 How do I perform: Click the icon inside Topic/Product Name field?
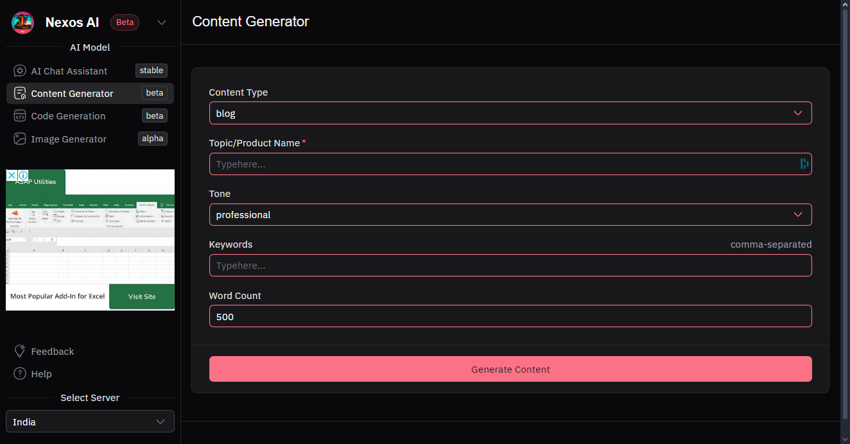[804, 164]
